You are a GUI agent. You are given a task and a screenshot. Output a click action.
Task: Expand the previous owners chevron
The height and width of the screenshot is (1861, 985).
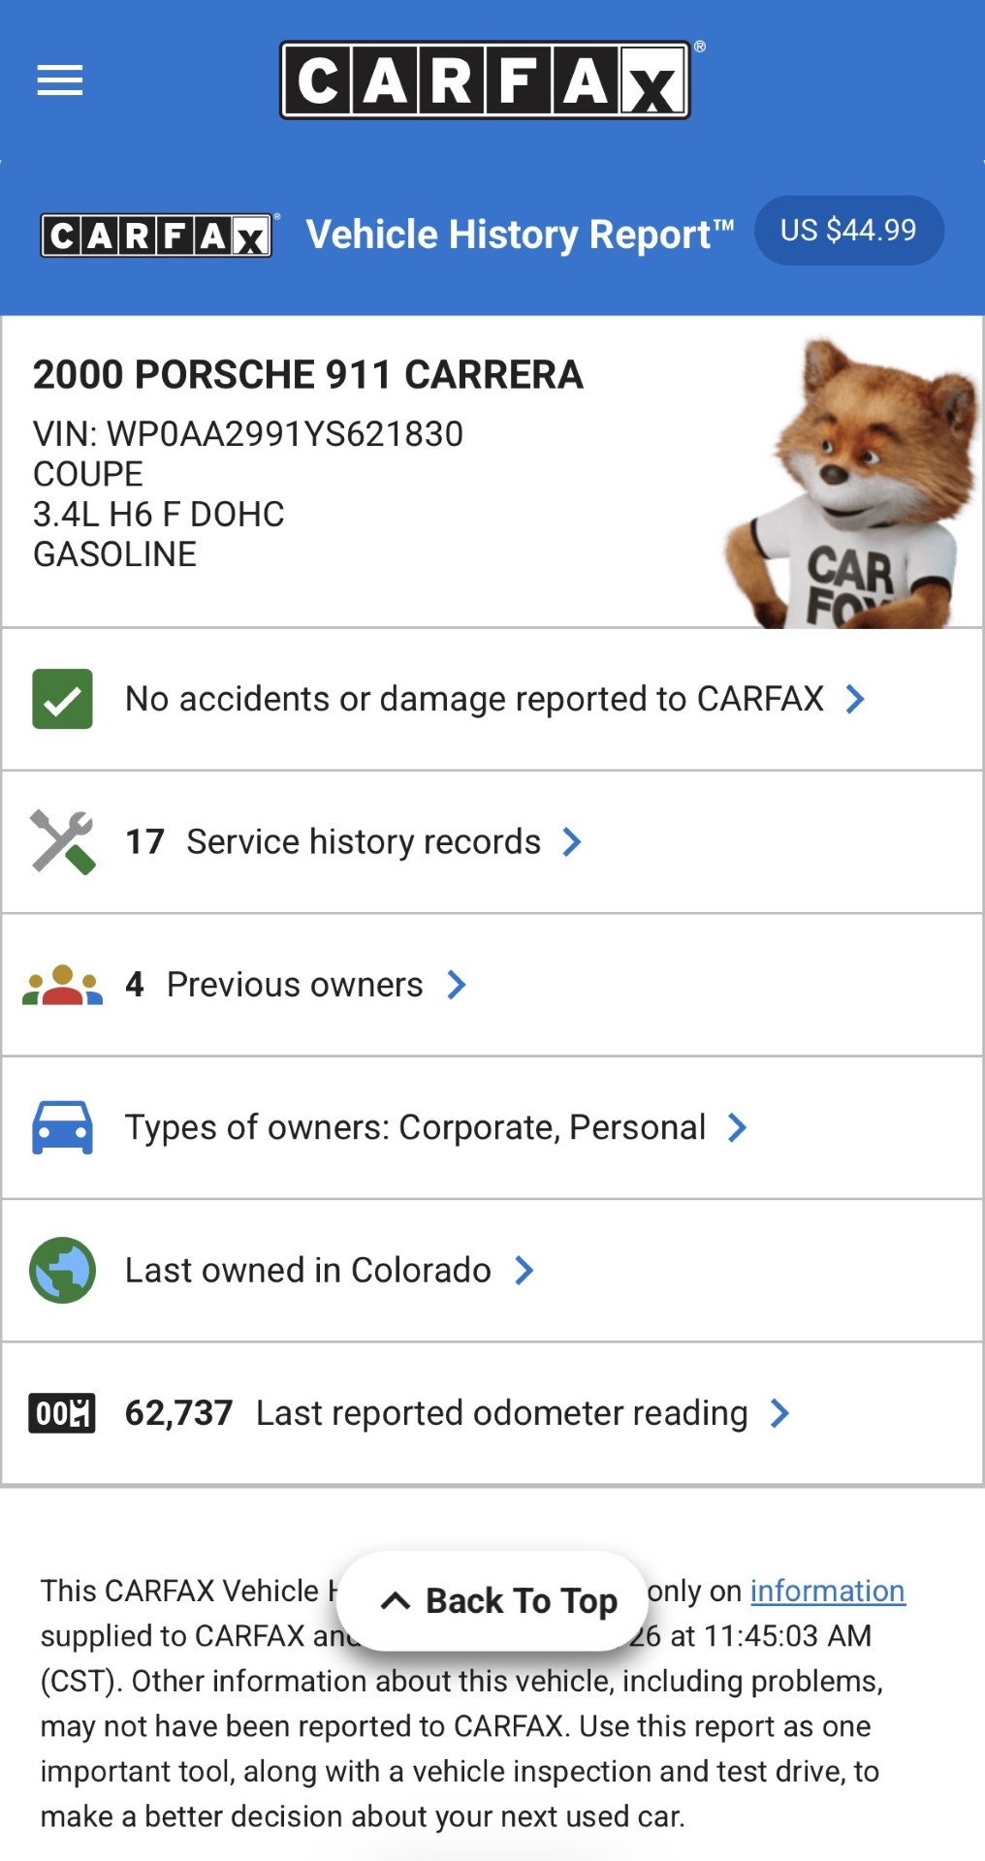pyautogui.click(x=456, y=985)
